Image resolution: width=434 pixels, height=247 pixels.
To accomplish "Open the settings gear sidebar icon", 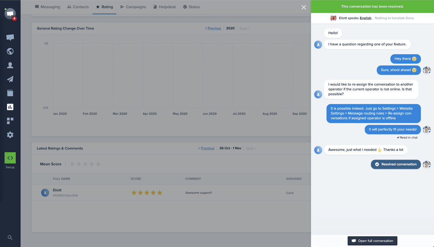I will (x=10, y=135).
